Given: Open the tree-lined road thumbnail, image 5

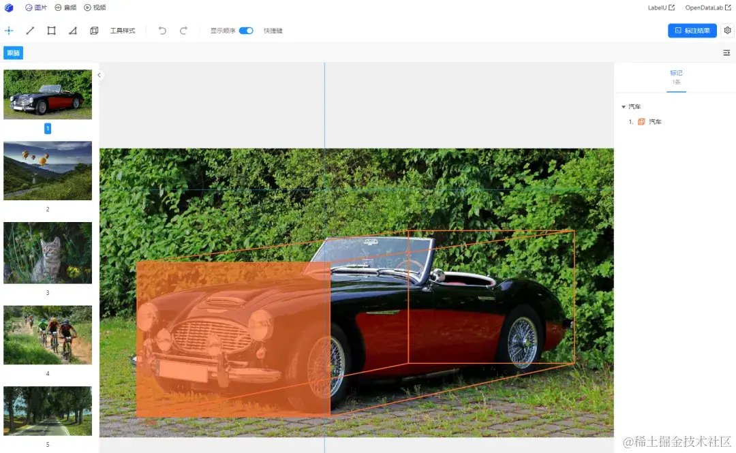Looking at the screenshot, I should (48, 411).
